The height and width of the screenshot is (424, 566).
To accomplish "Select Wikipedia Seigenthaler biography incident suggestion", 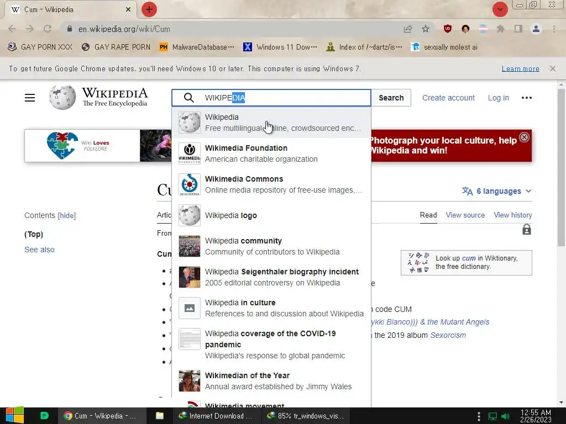I will 271,277.
